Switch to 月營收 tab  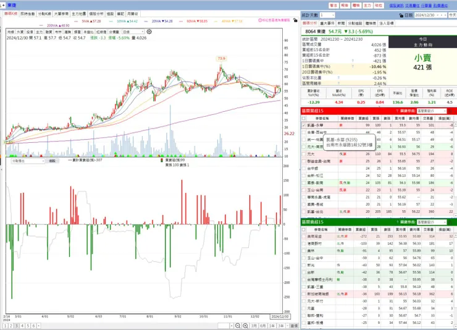point(132,14)
